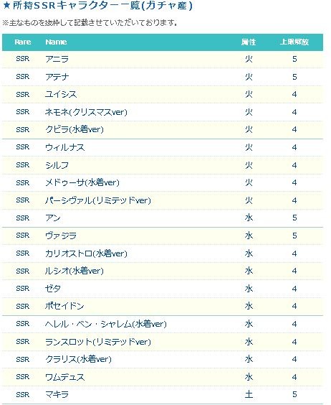This screenshot has height=405, width=331.
Task: Select the アテナ name cell
Action: [57, 77]
